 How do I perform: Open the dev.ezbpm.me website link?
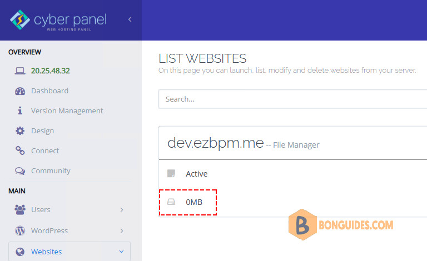[x=215, y=143]
